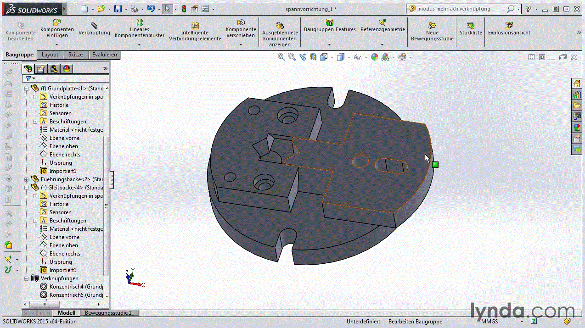Open the Options list icon in top toolbar
Screen dimensions: 585x328
pos(205,9)
